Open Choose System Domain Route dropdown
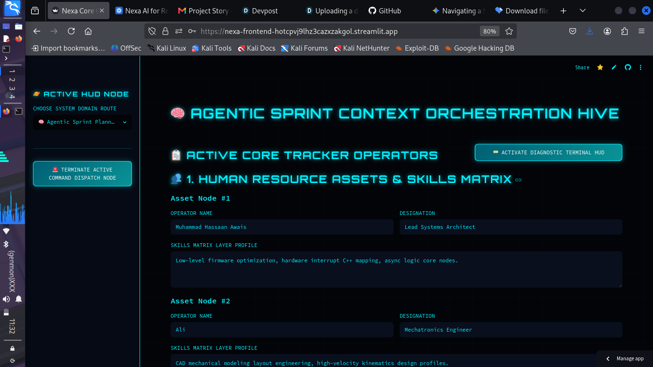 click(x=82, y=122)
